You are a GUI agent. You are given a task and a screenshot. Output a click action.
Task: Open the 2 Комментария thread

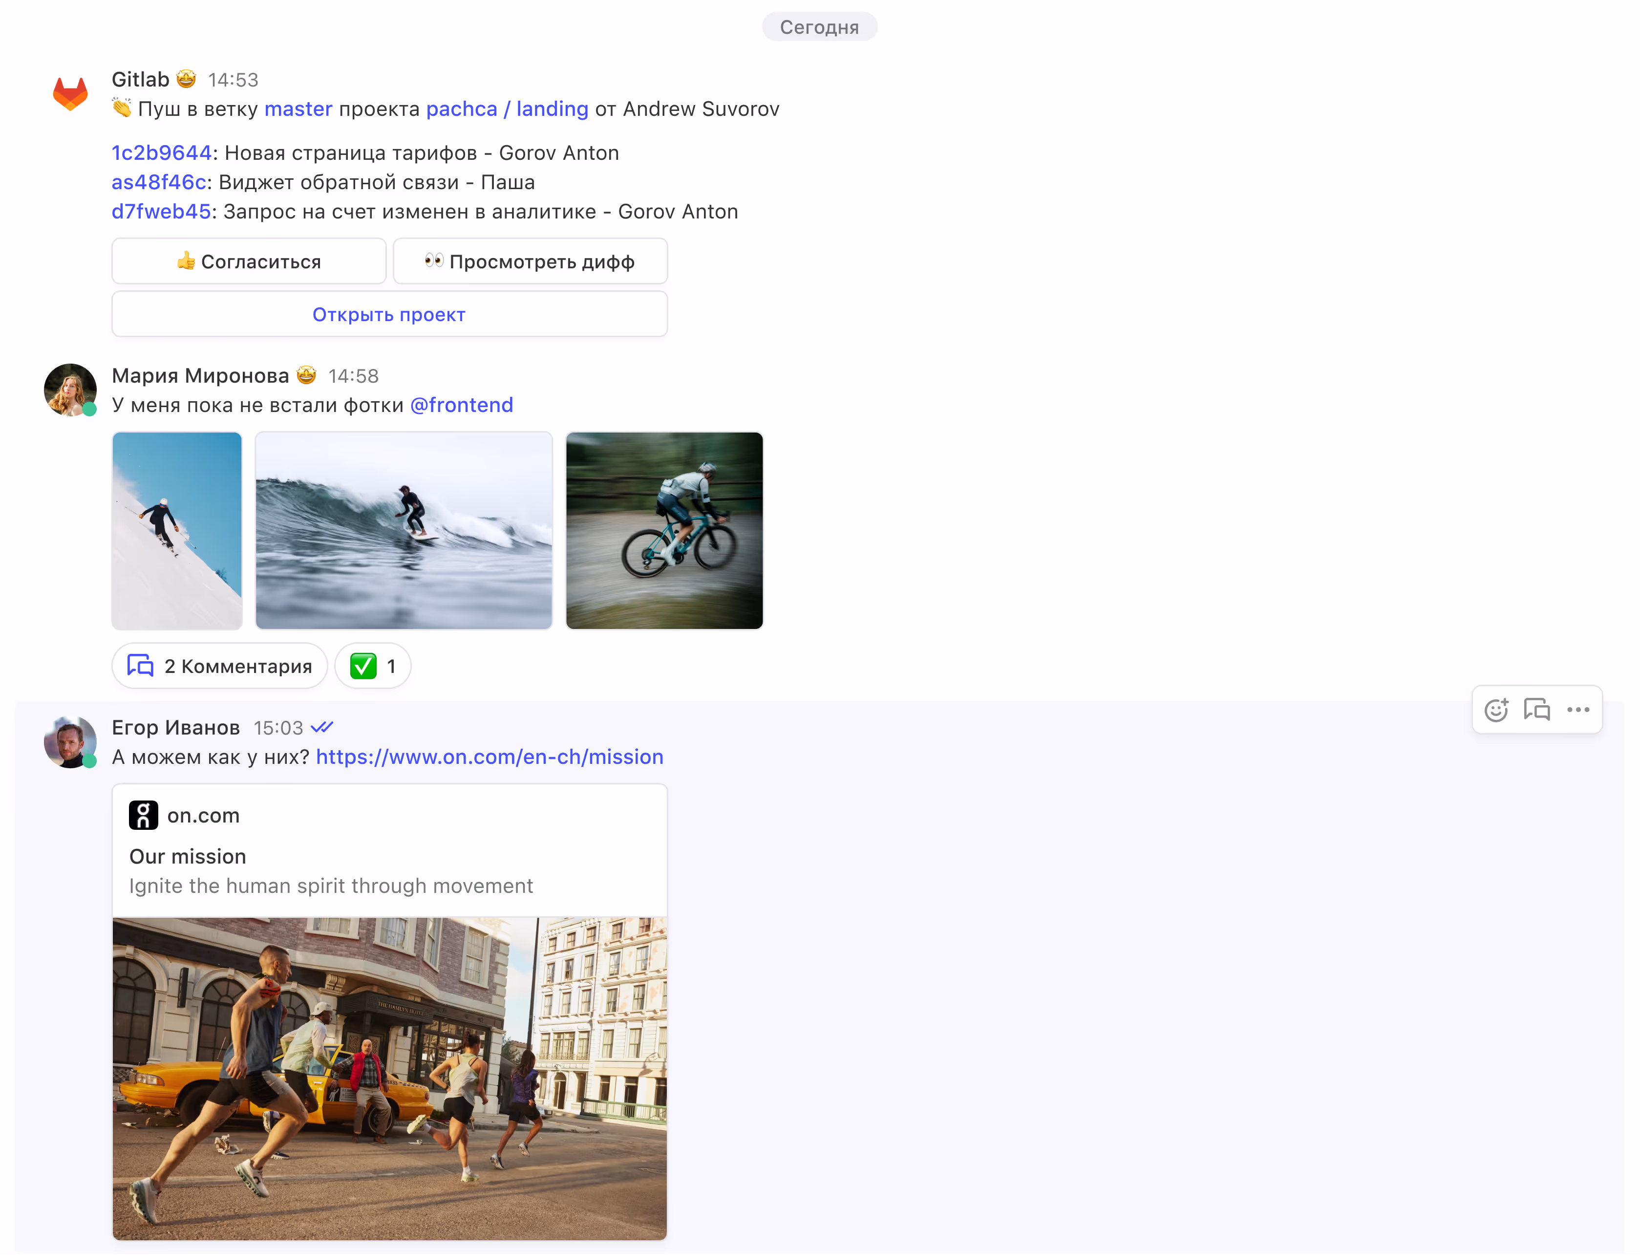(x=219, y=666)
